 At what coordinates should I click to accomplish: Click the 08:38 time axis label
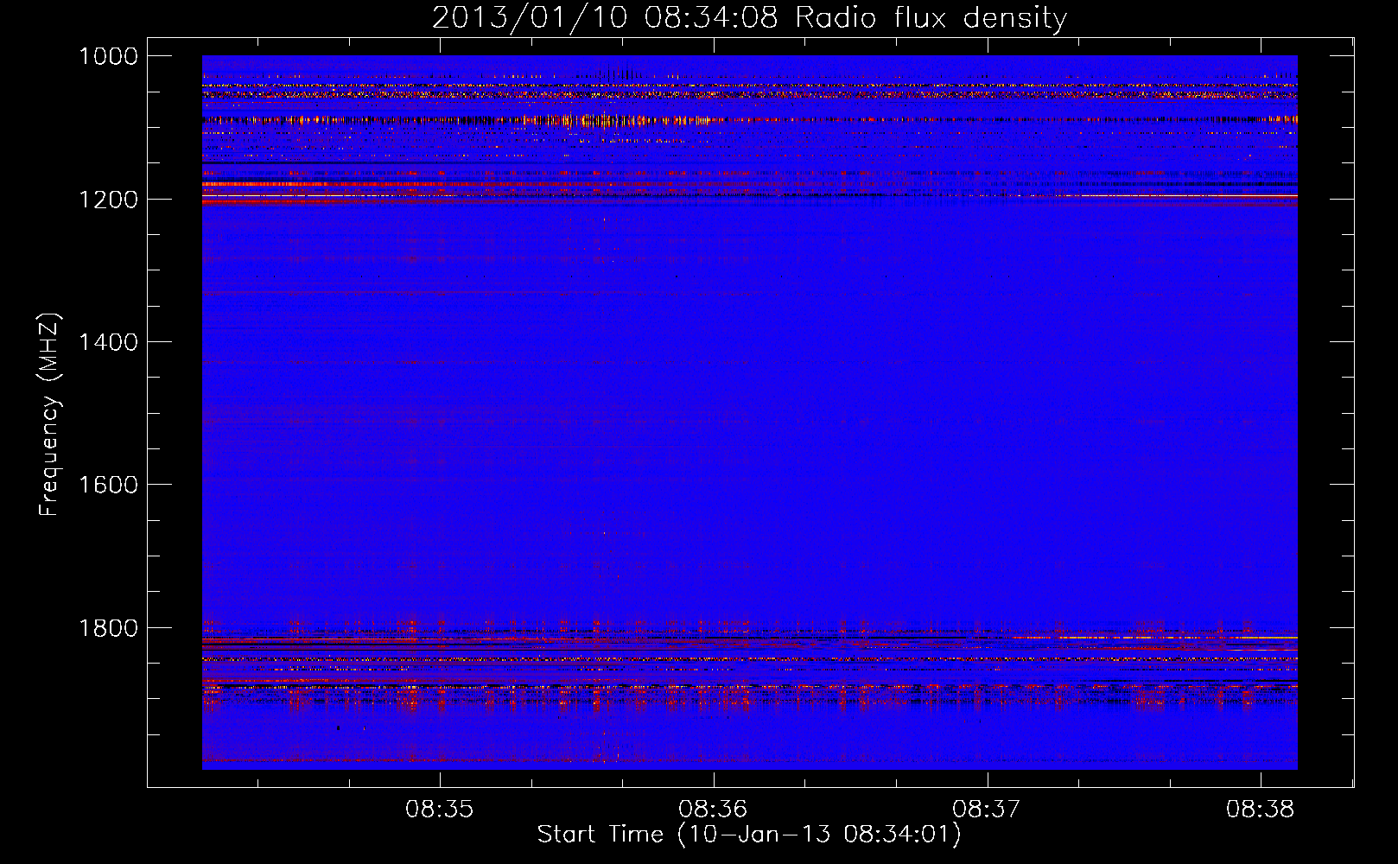point(1261,810)
